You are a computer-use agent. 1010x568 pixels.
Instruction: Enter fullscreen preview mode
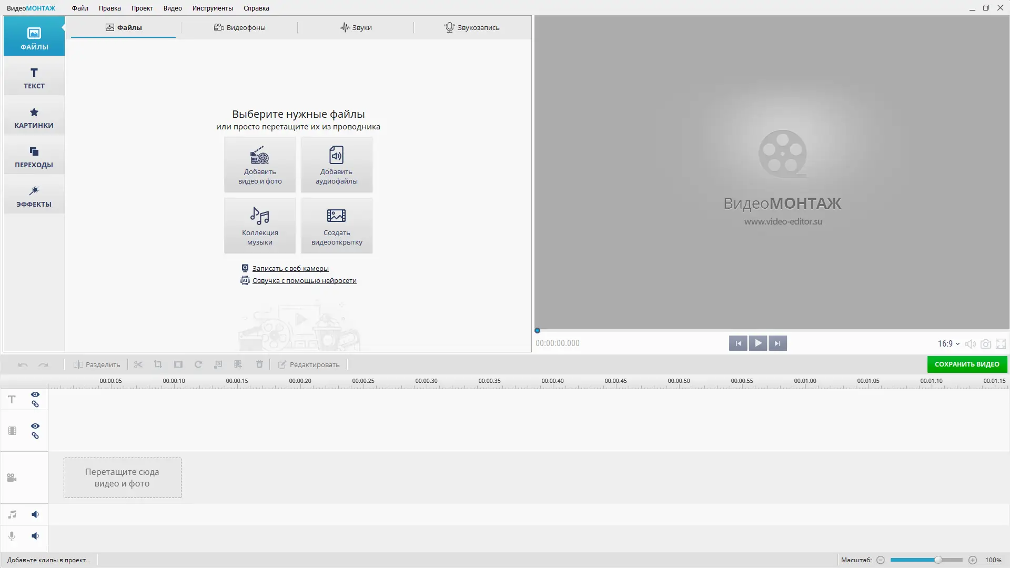1001,344
